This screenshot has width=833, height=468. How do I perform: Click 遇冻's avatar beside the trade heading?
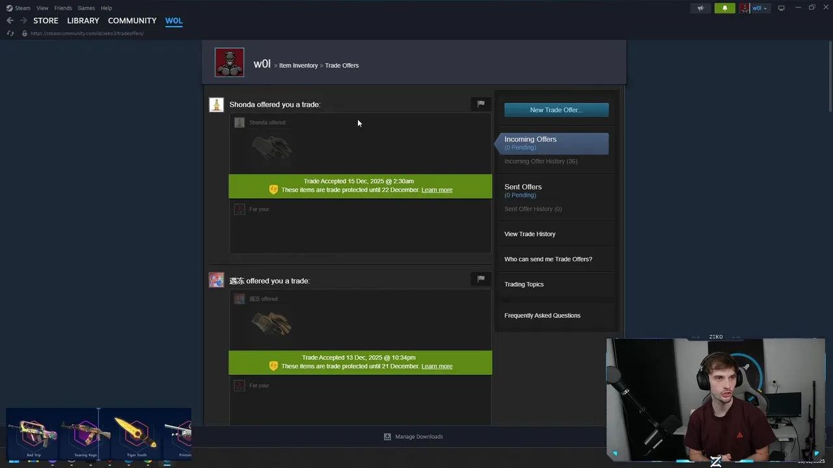point(216,280)
